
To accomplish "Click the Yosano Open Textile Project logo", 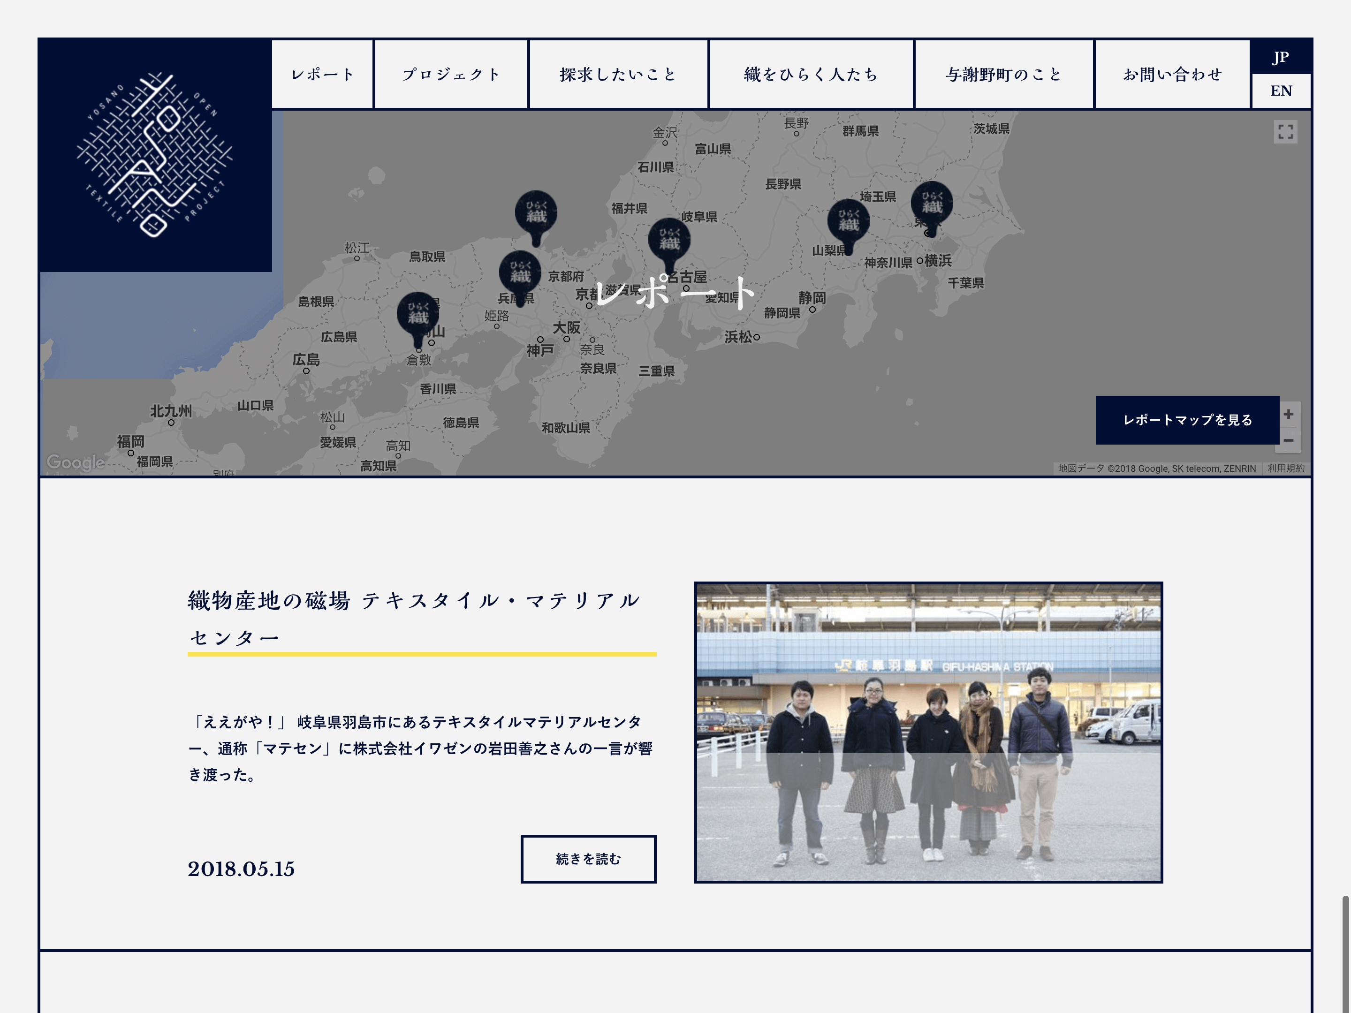I will click(154, 154).
